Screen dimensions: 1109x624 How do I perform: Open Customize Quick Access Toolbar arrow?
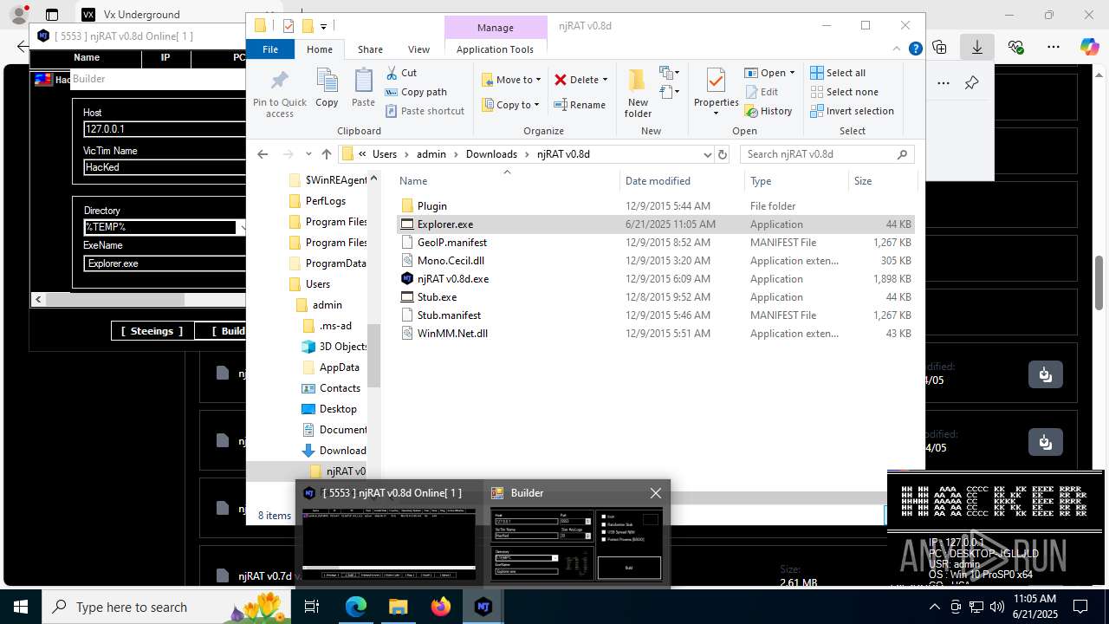(324, 26)
